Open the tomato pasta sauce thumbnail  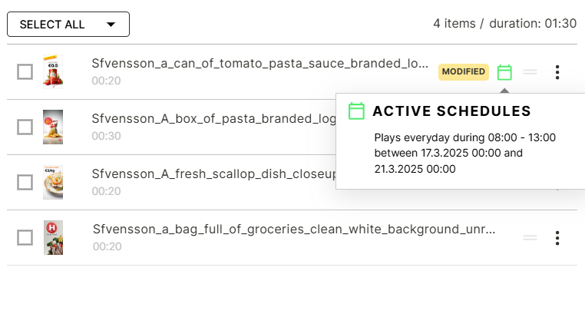(53, 71)
